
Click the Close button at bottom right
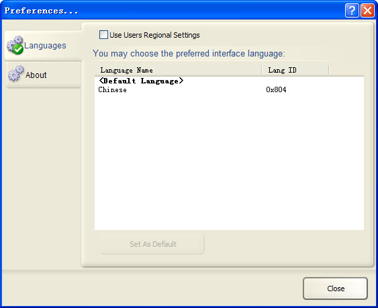coord(335,288)
